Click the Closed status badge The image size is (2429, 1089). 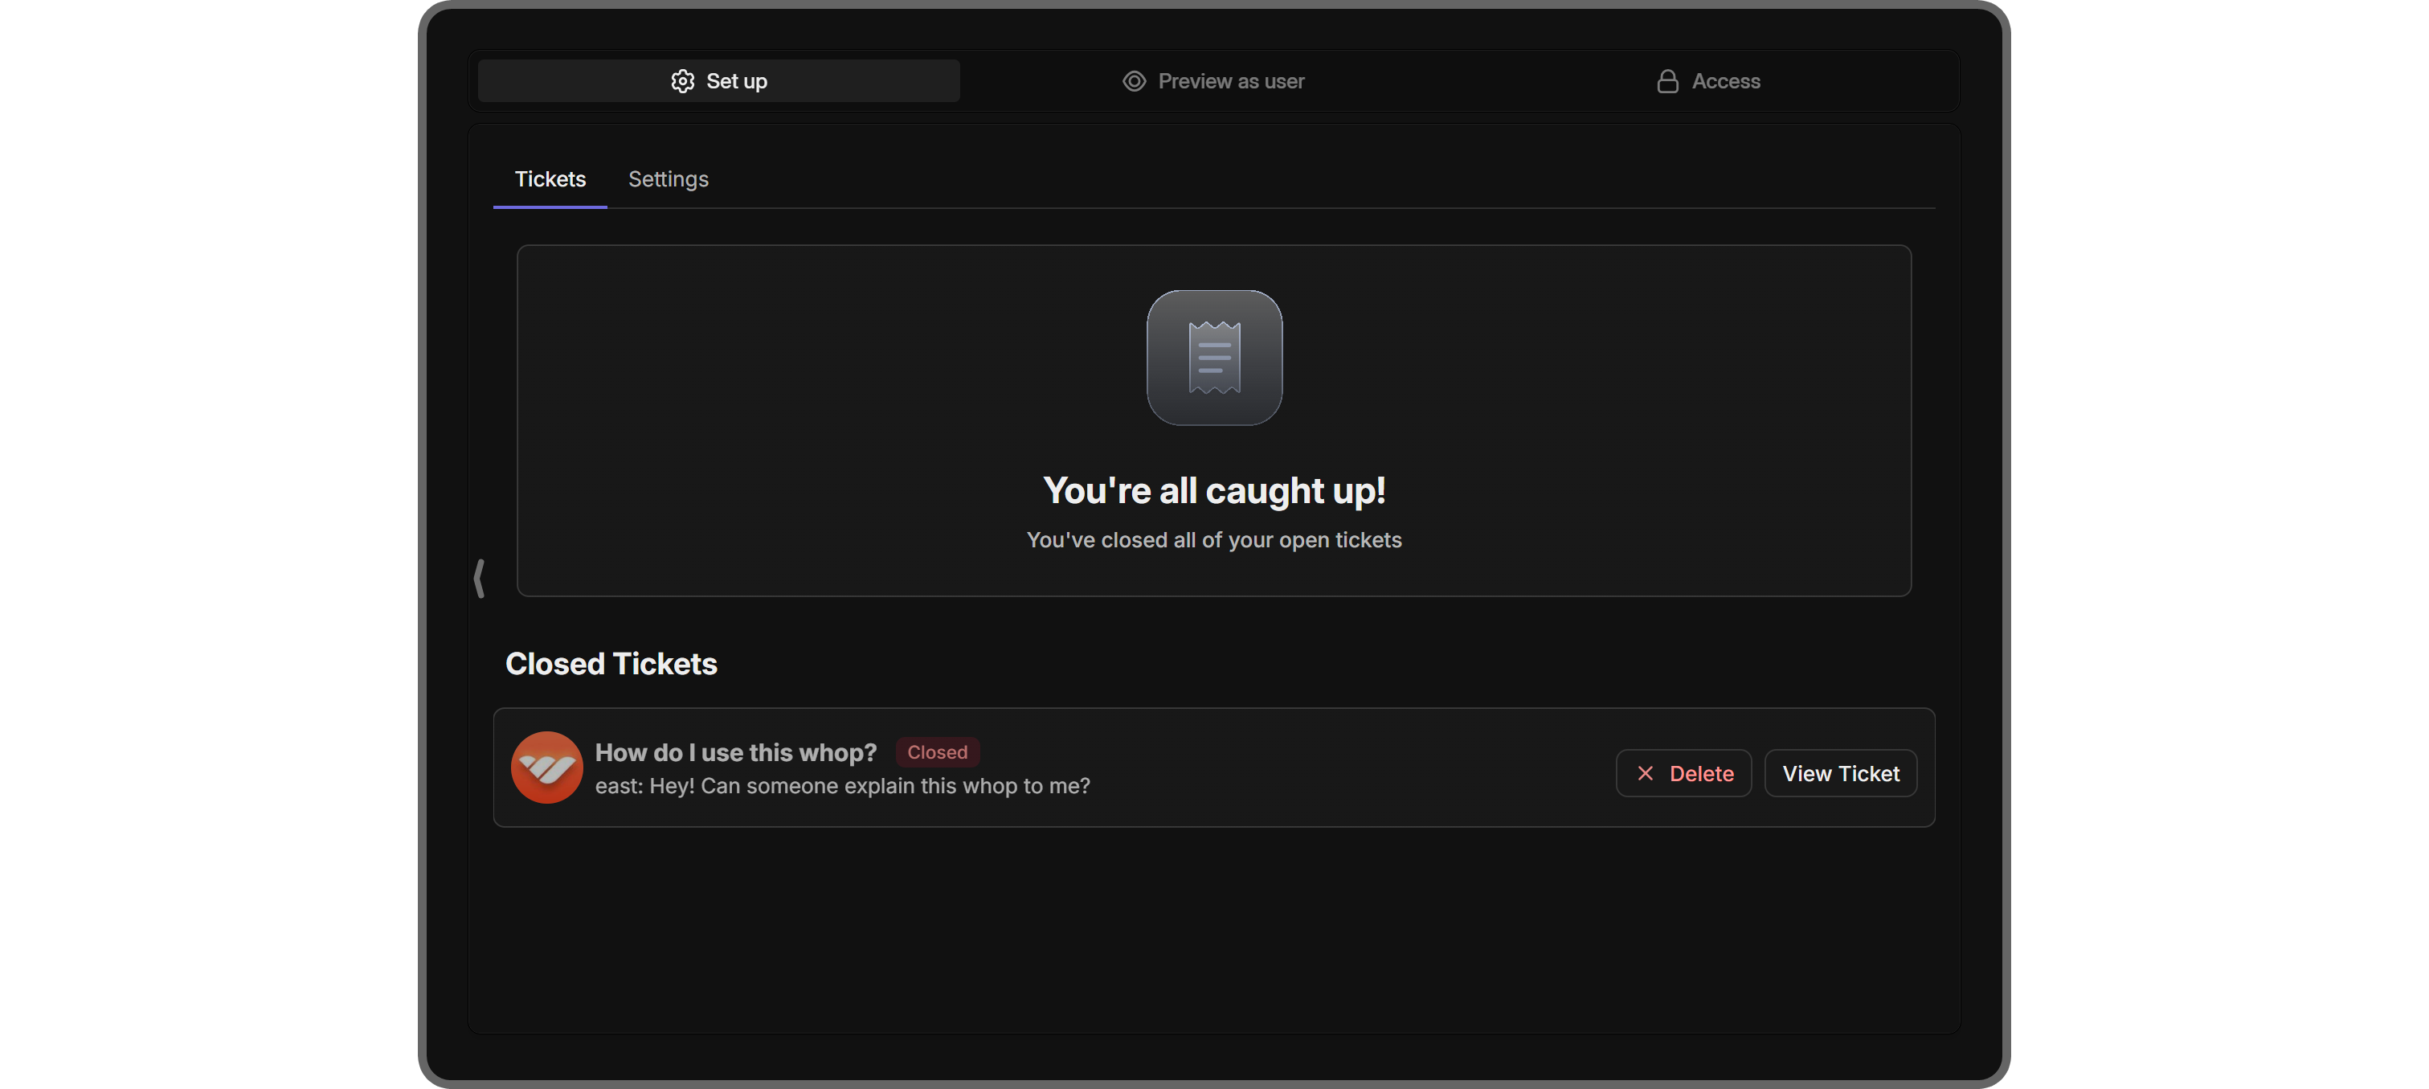(x=936, y=751)
